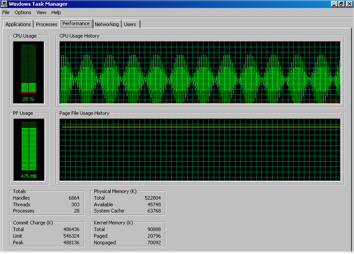Click the Commit Charge Peak value
Viewport: 354px width, 254px height.
(71, 242)
